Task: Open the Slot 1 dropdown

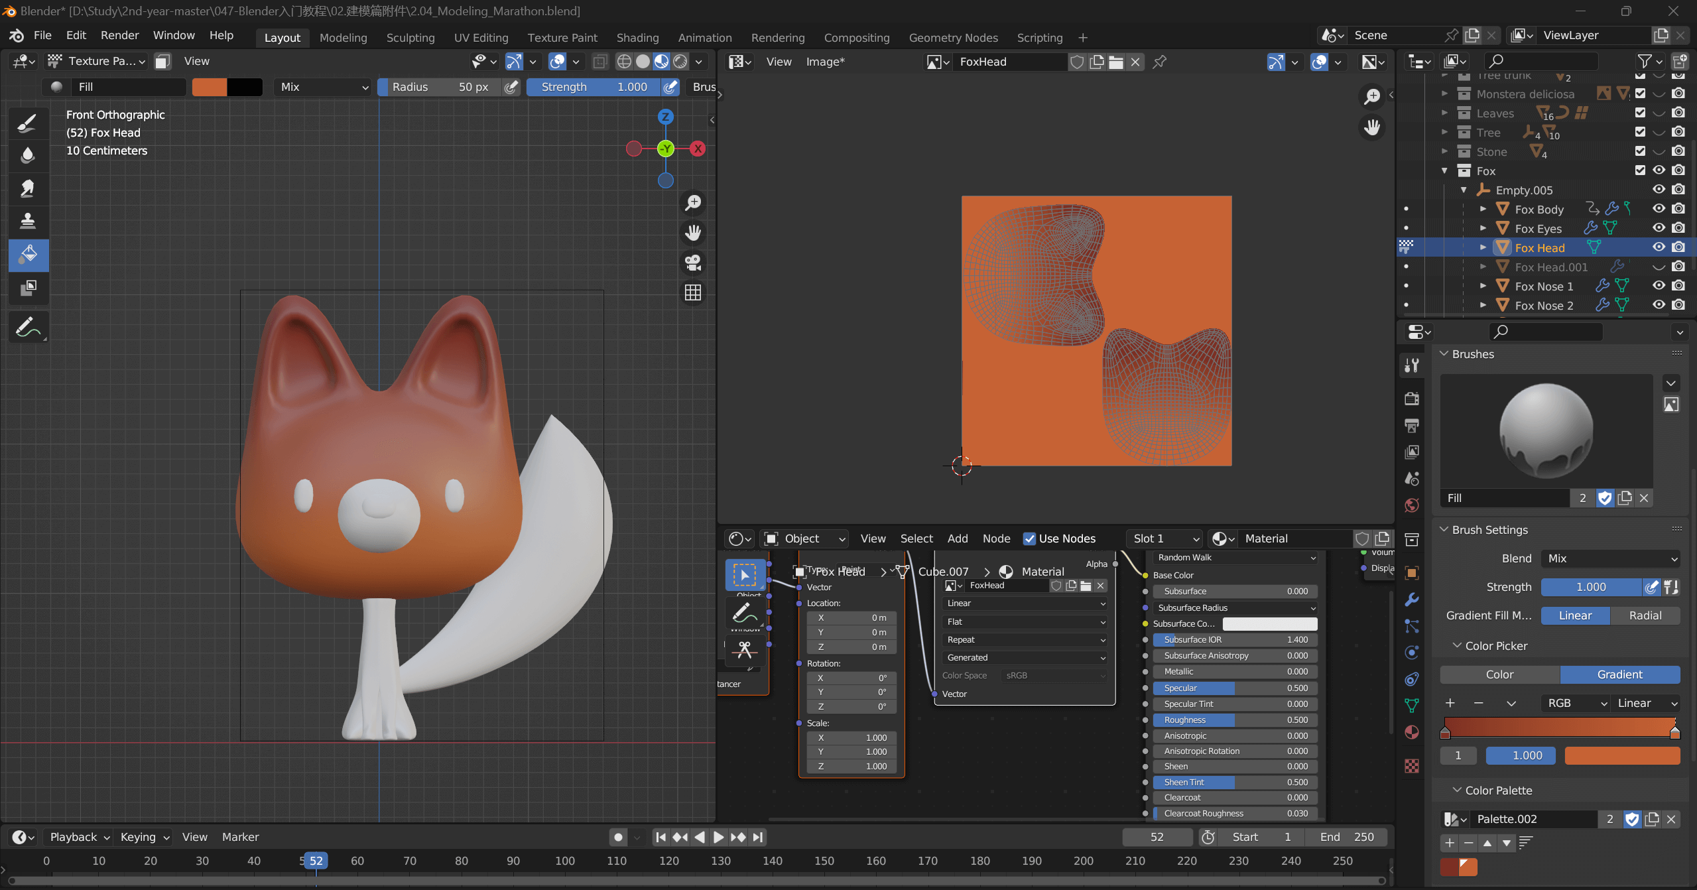Action: pyautogui.click(x=1166, y=539)
